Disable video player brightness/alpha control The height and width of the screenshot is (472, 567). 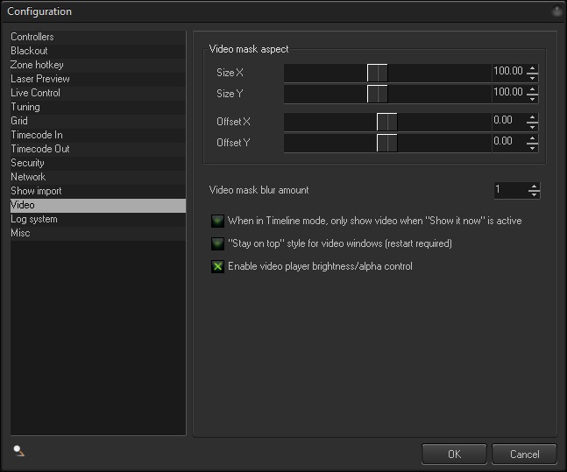pos(218,266)
